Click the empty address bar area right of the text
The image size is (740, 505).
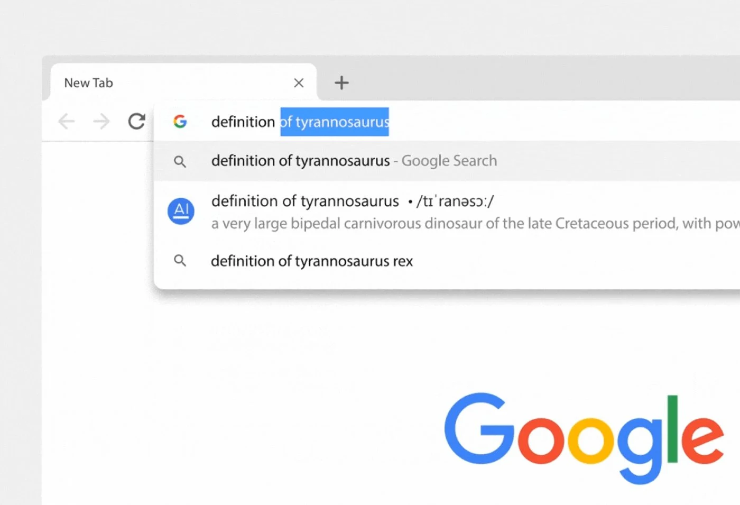pos(555,122)
